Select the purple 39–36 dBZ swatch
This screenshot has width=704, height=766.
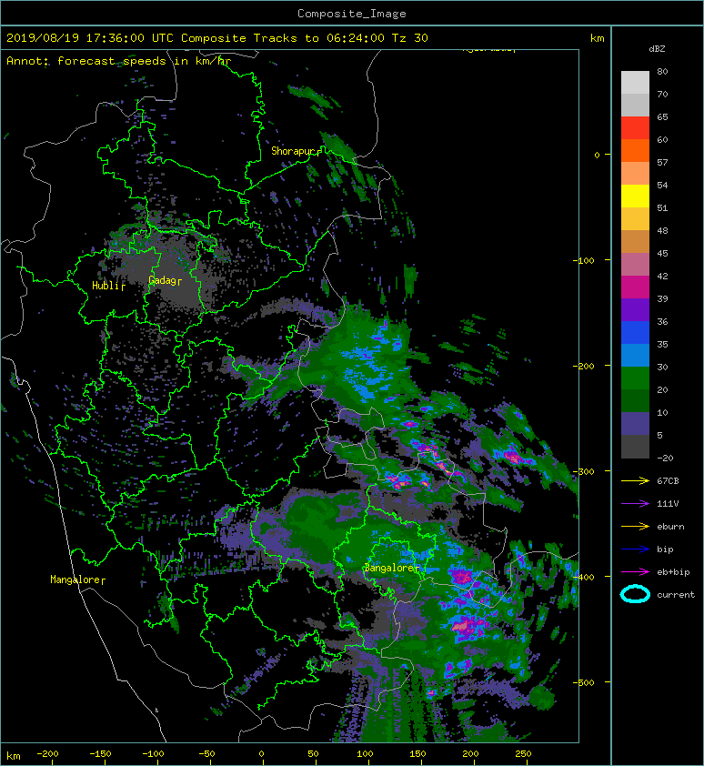tap(635, 309)
